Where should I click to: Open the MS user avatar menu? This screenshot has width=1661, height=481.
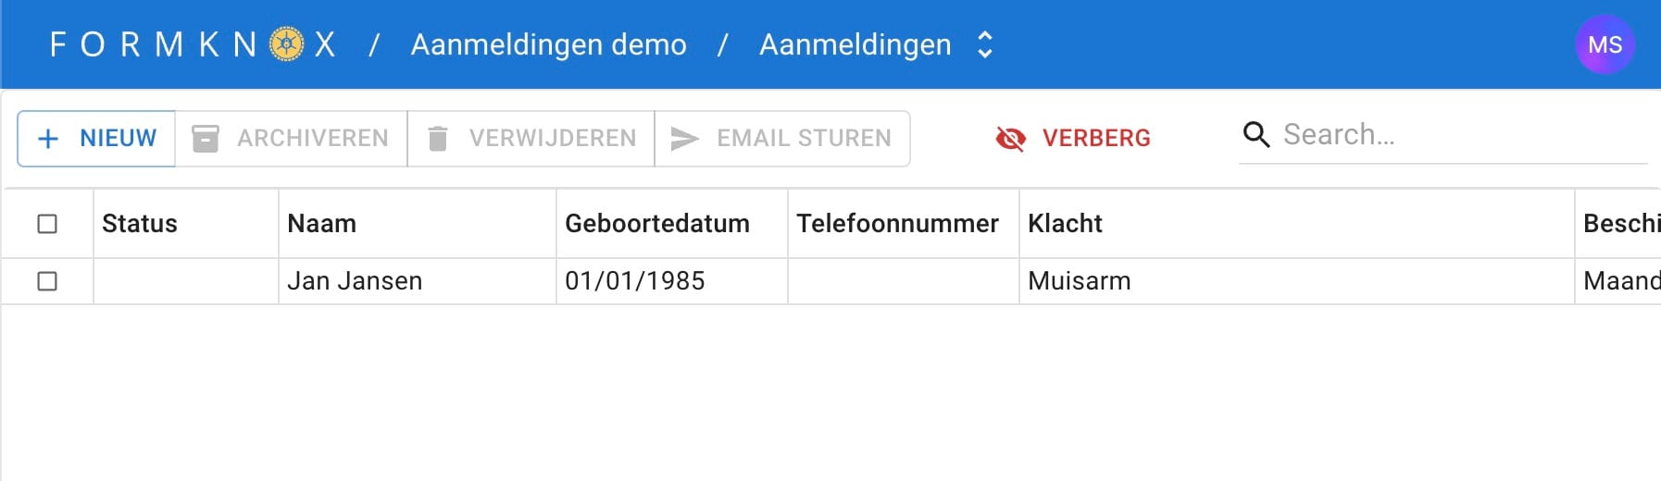tap(1605, 44)
